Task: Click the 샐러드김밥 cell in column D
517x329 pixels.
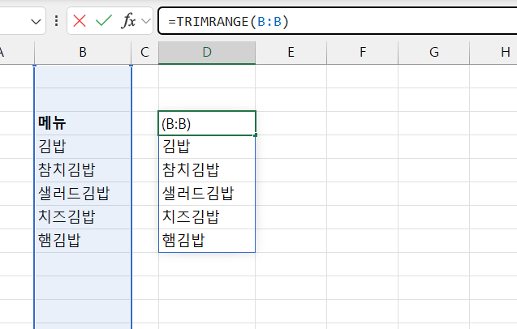Action: [x=207, y=194]
